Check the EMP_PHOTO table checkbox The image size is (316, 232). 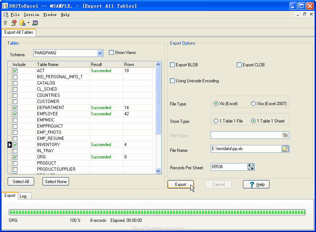tap(15, 132)
